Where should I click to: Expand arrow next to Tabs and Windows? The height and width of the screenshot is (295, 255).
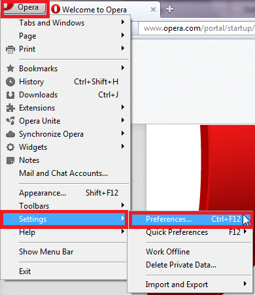point(123,22)
